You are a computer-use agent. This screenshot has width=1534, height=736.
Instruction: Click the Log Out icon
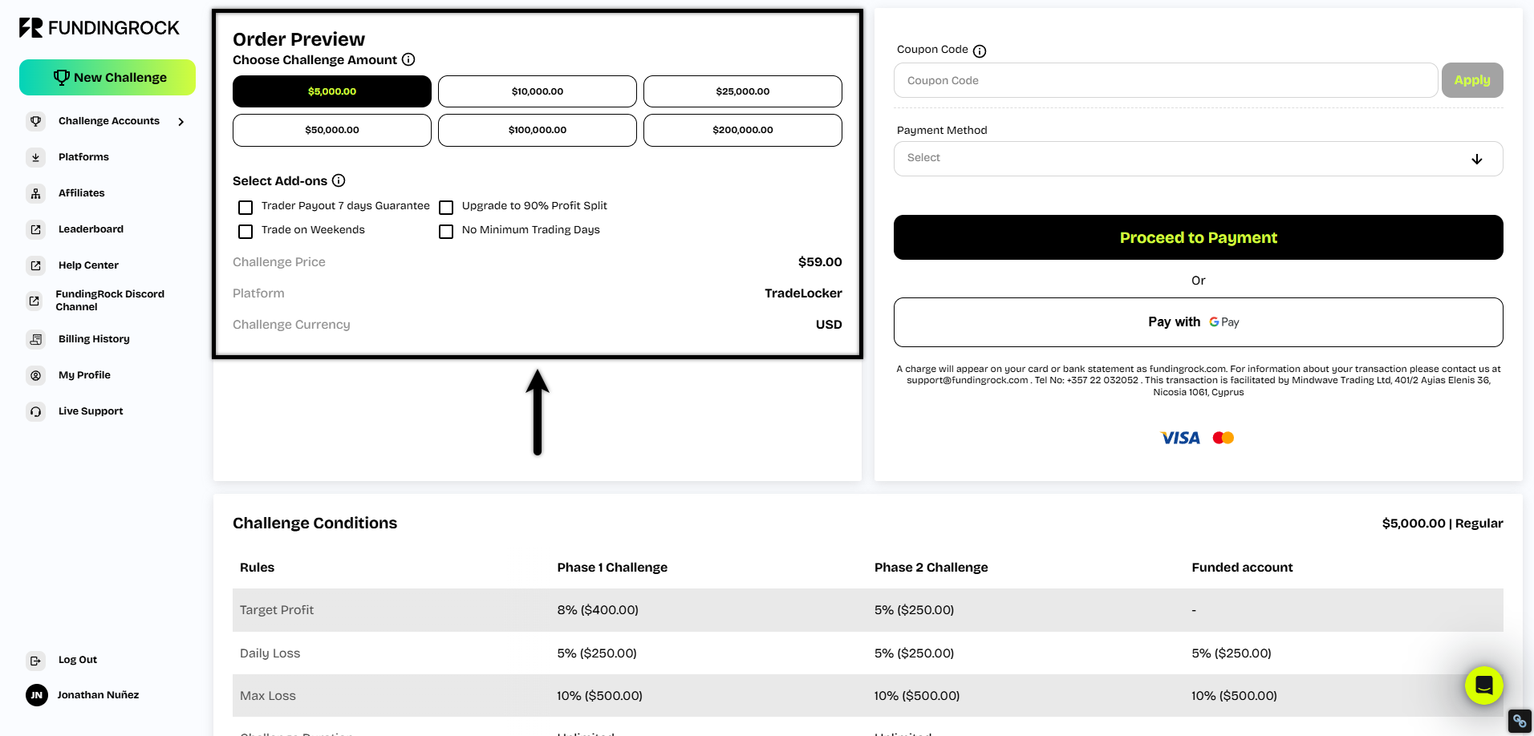pos(35,661)
